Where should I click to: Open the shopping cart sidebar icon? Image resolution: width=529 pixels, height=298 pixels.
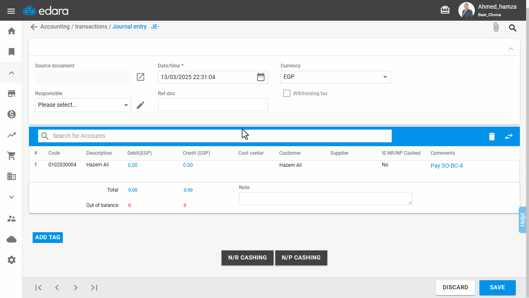click(x=12, y=156)
